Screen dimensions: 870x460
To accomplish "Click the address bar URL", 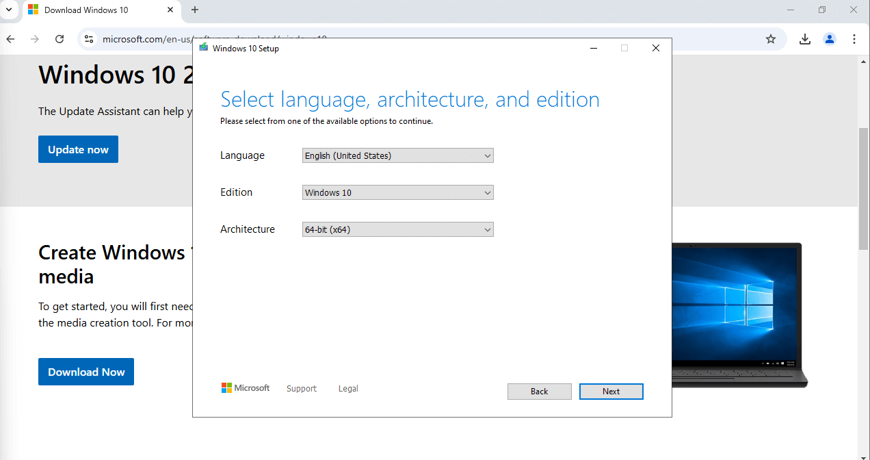I will [215, 39].
